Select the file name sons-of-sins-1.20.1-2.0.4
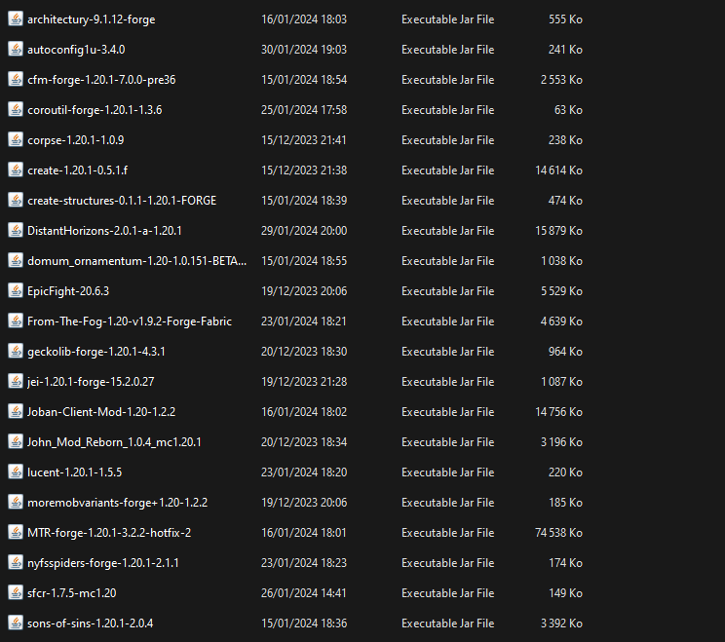Image resolution: width=725 pixels, height=642 pixels. (x=91, y=623)
